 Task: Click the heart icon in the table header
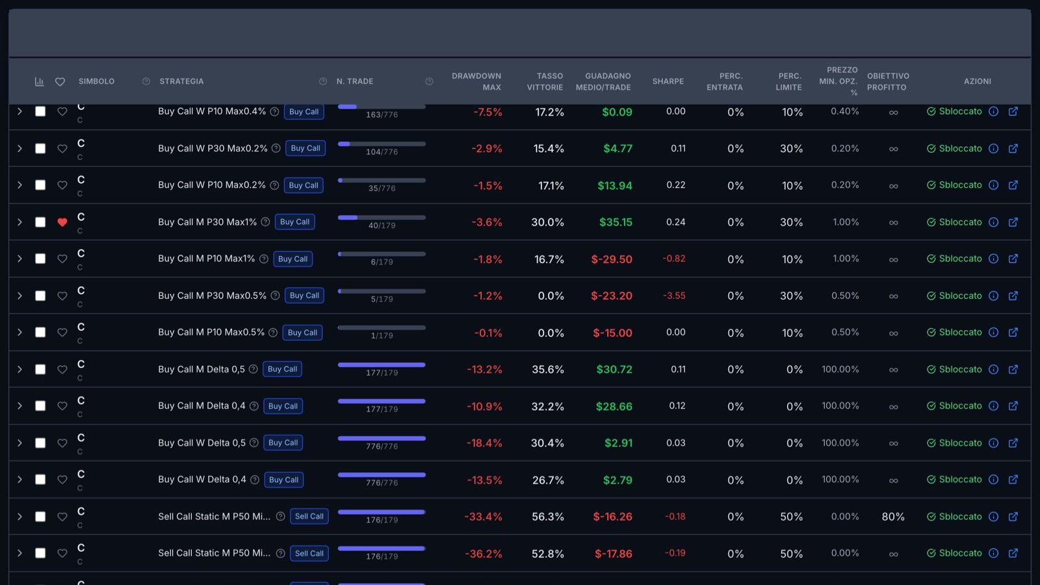tap(60, 82)
